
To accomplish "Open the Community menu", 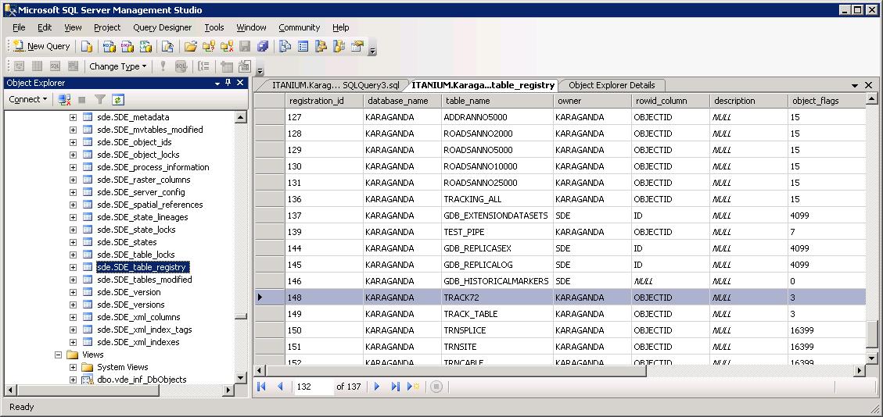I will [x=299, y=27].
